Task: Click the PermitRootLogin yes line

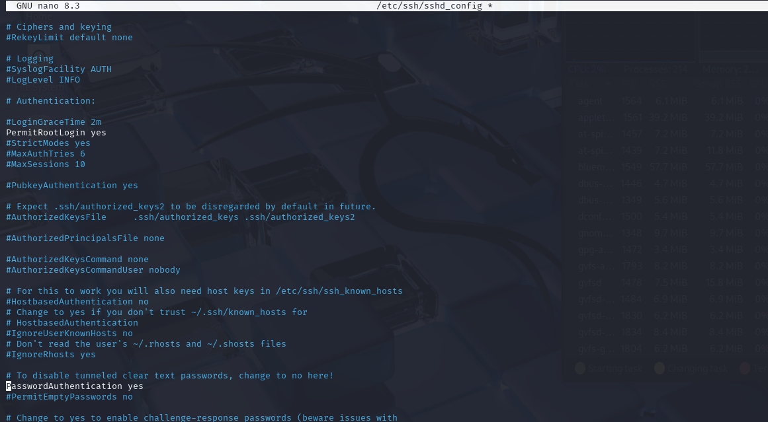Action: 56,133
